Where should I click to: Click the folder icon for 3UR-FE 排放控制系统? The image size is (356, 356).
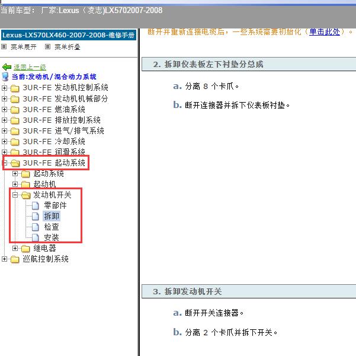pos(15,120)
